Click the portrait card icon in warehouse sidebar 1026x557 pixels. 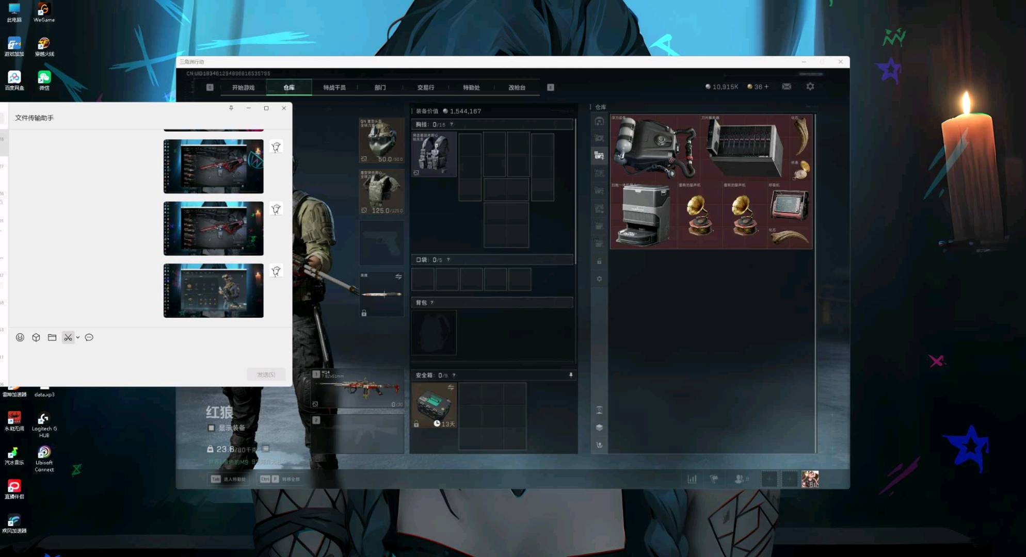[x=599, y=410]
